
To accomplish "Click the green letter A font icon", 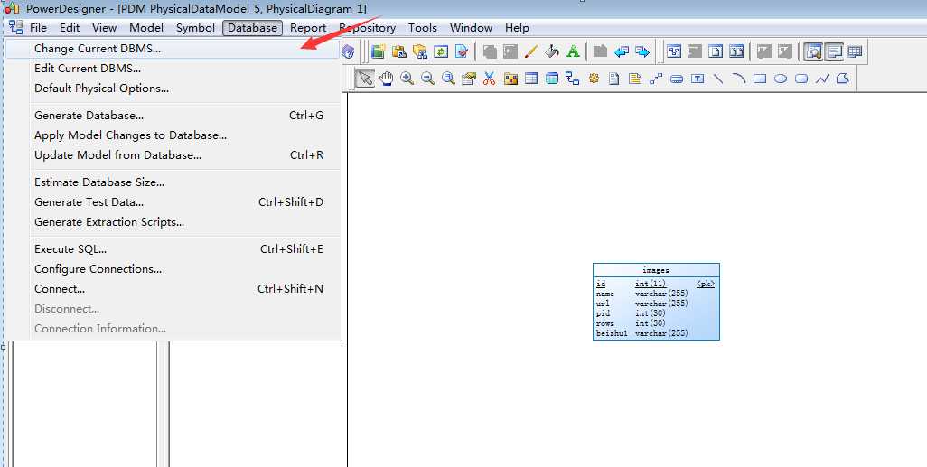I will [x=573, y=51].
